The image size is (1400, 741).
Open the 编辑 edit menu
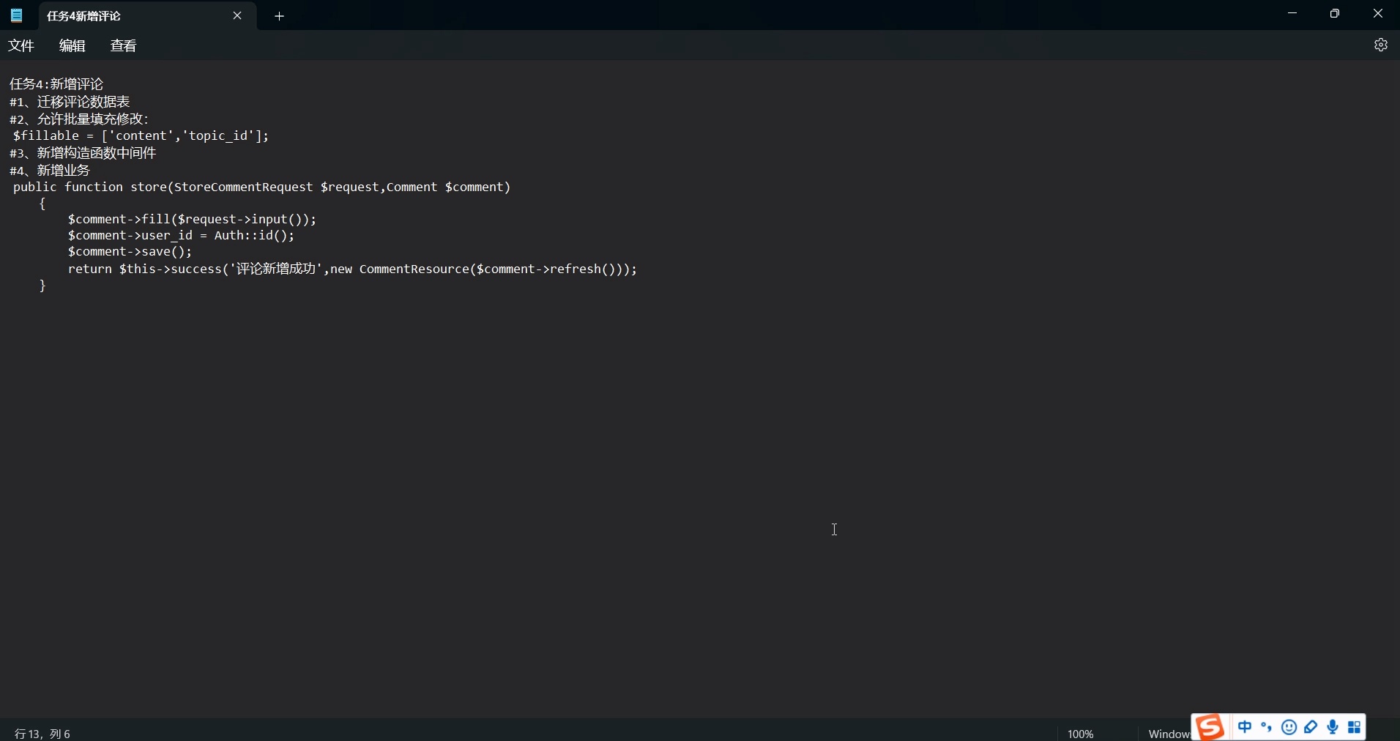tap(71, 45)
